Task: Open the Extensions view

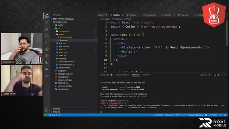Action: [x=47, y=49]
